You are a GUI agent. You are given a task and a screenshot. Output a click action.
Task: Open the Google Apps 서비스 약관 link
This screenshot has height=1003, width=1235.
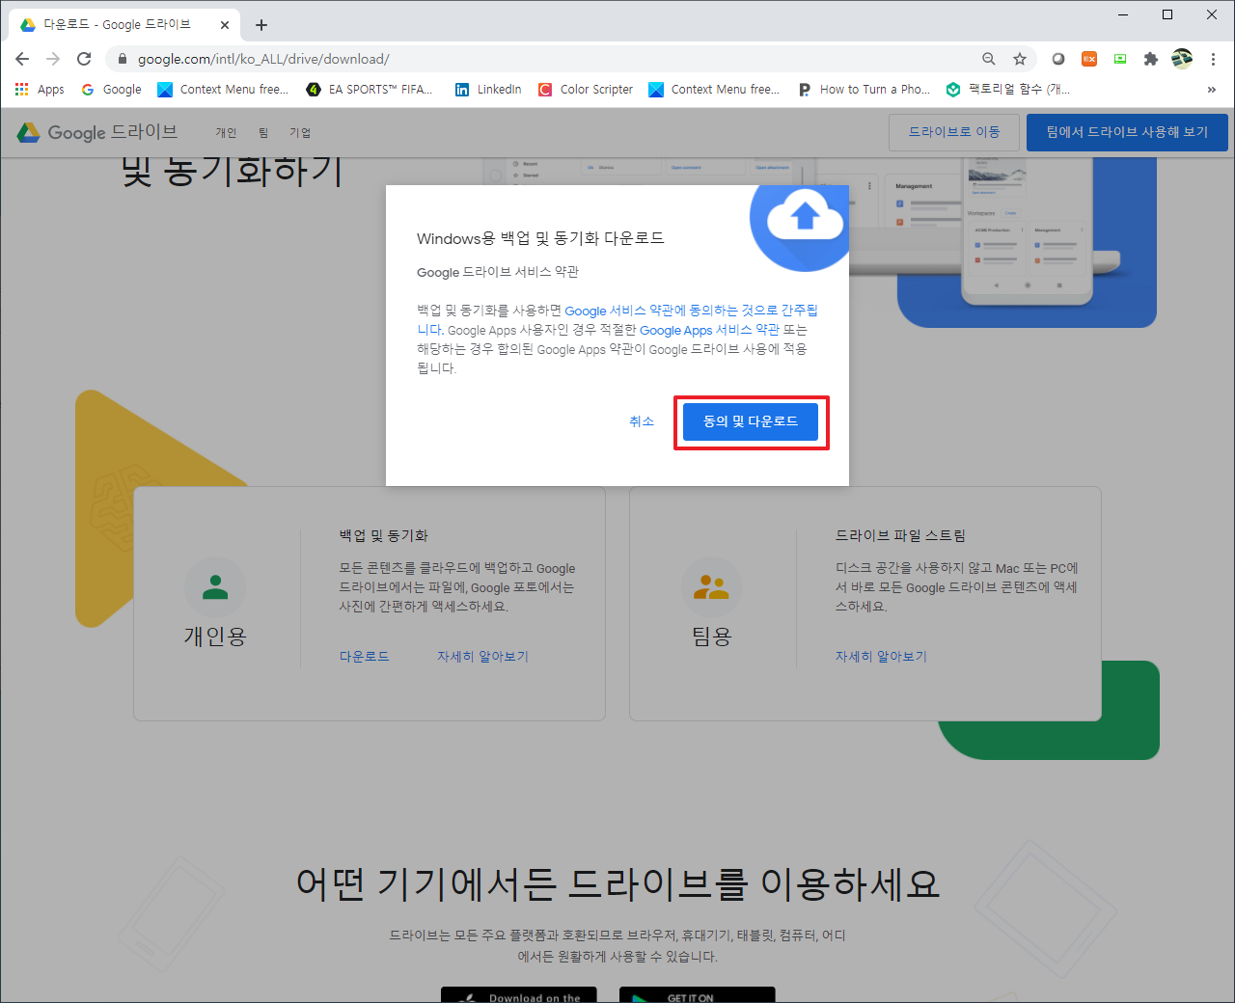(709, 330)
